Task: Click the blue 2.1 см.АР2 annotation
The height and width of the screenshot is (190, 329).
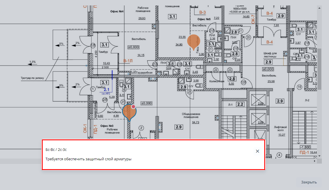Action: [x=106, y=91]
